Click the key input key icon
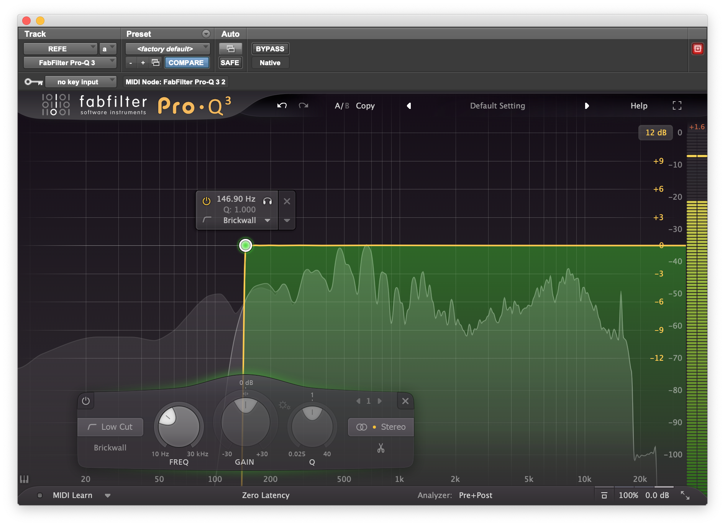 coord(33,82)
